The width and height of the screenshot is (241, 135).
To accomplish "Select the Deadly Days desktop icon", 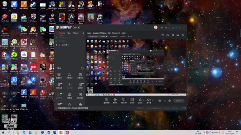I will coord(33,93).
